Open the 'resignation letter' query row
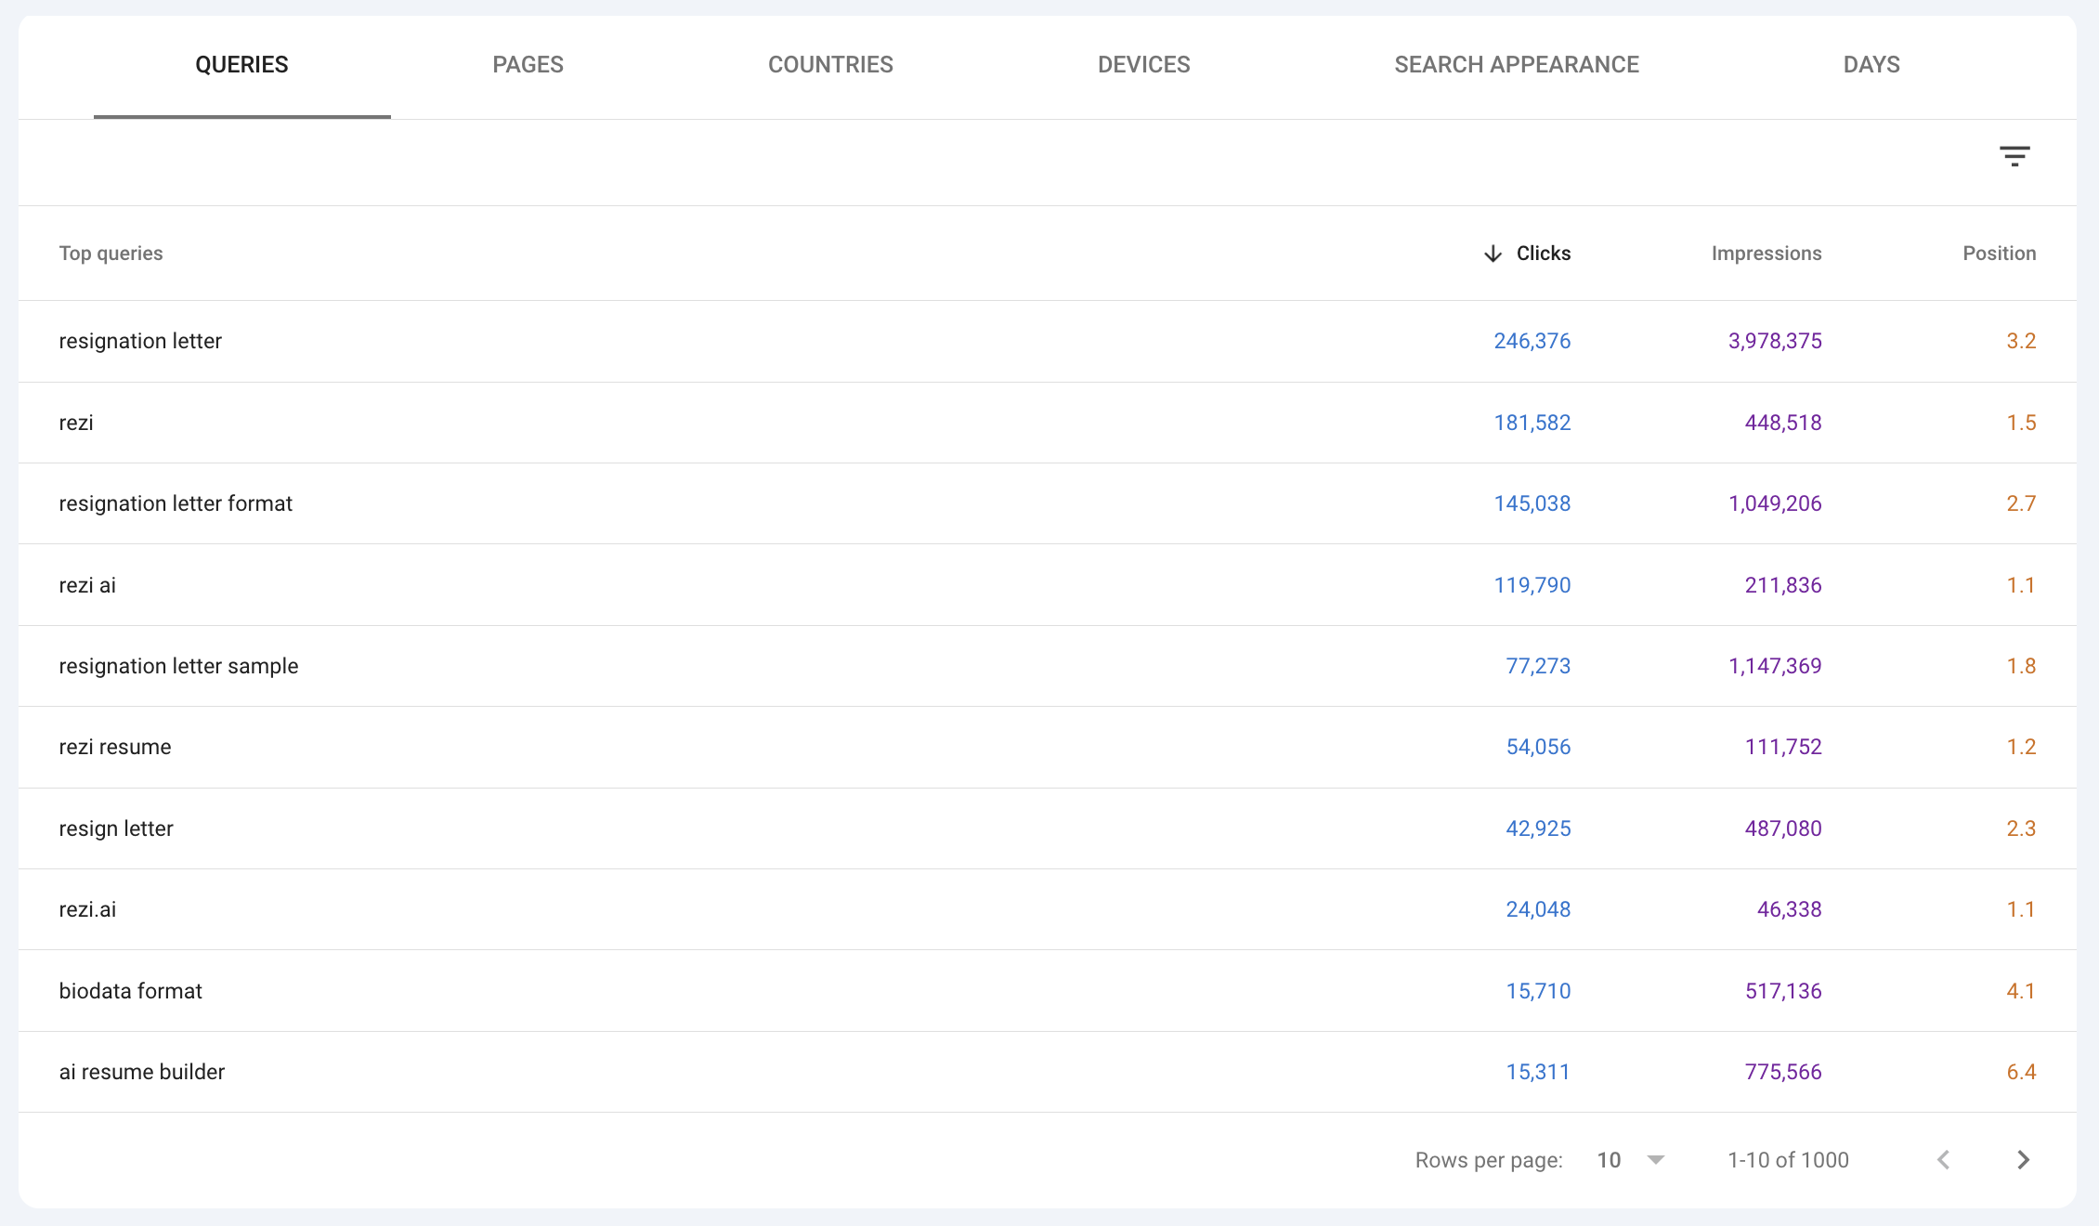2099x1226 pixels. pyautogui.click(x=140, y=341)
